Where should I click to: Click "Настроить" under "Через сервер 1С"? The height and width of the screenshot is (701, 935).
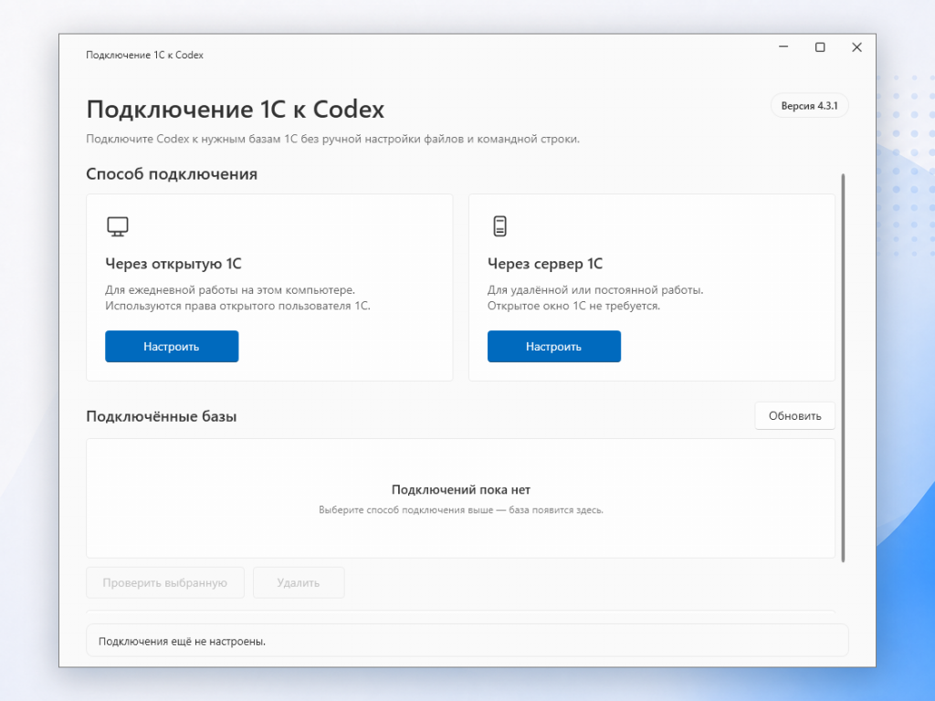pos(554,346)
